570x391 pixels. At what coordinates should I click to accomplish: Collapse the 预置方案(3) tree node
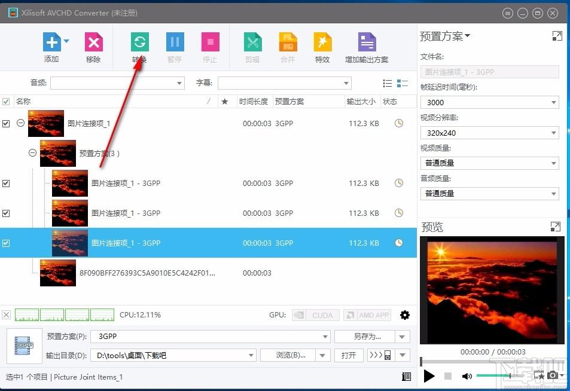[32, 153]
